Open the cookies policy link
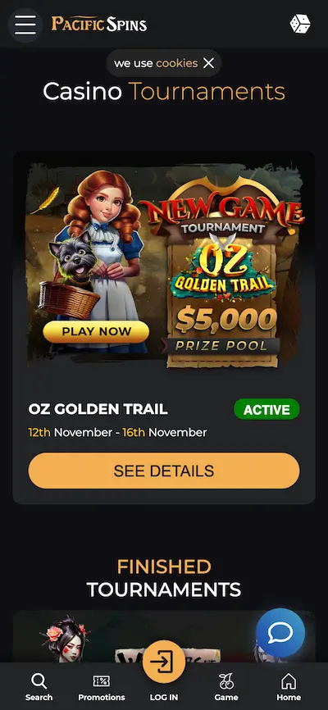The height and width of the screenshot is (710, 328). [x=176, y=63]
